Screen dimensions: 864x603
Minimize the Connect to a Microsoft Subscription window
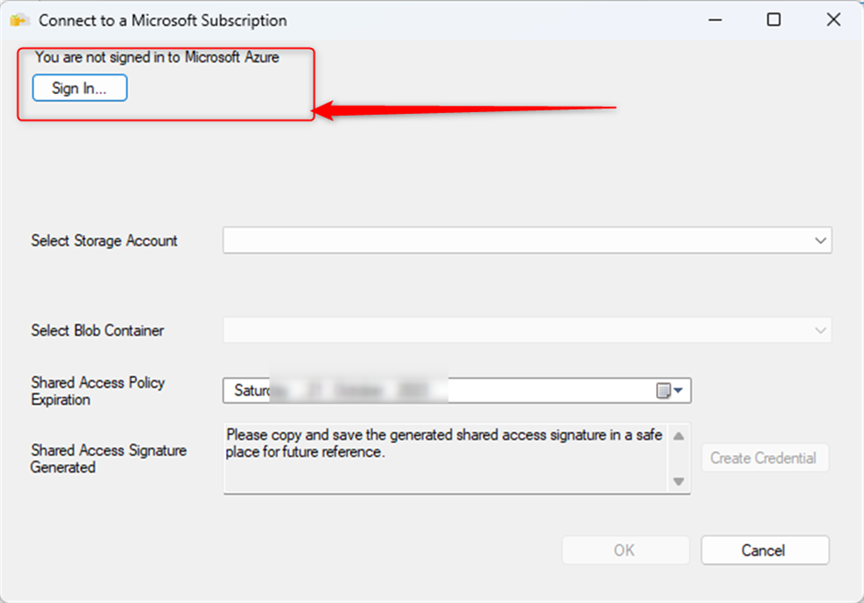[x=715, y=20]
